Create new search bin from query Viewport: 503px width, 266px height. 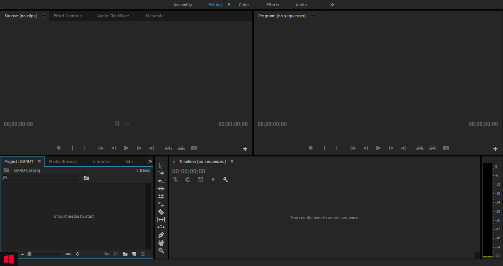pyautogui.click(x=86, y=178)
